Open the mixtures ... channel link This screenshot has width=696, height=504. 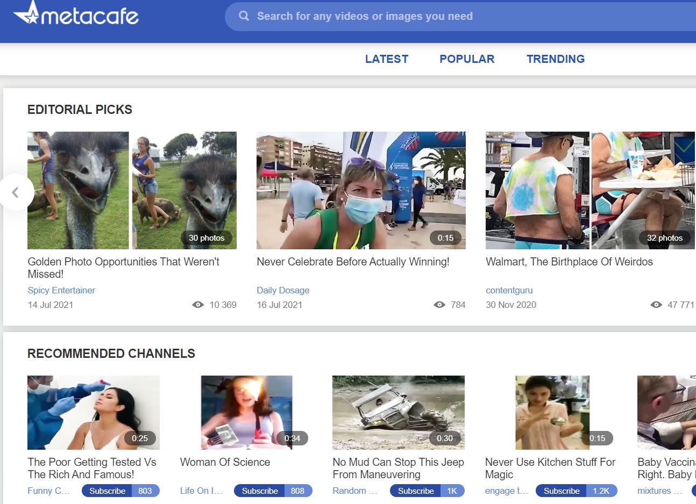[659, 491]
